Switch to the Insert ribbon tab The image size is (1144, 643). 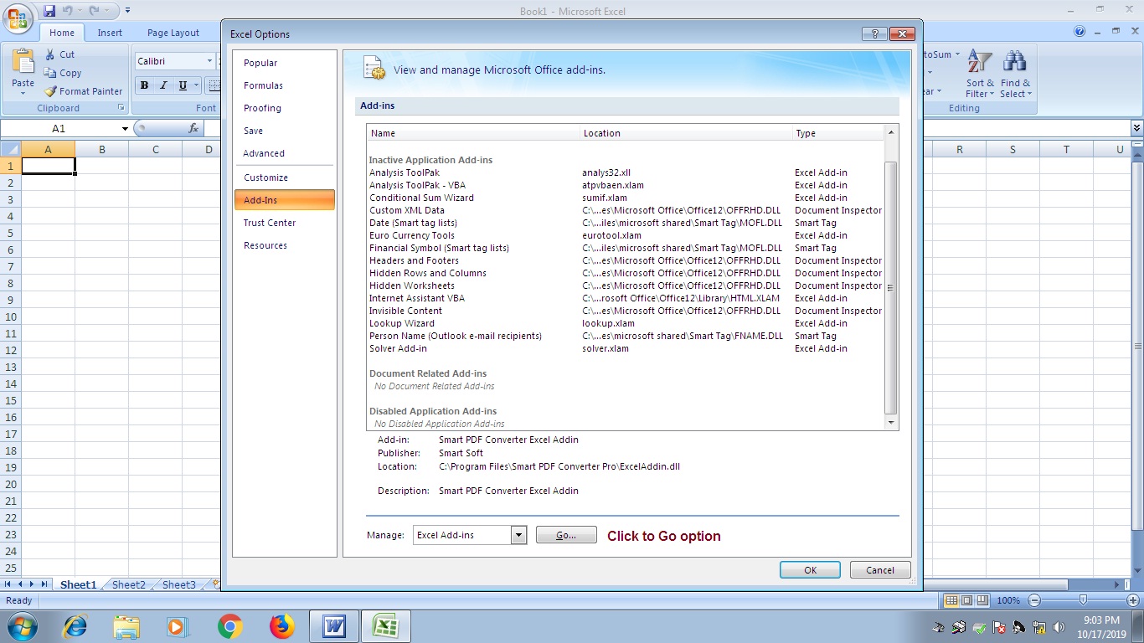click(110, 33)
